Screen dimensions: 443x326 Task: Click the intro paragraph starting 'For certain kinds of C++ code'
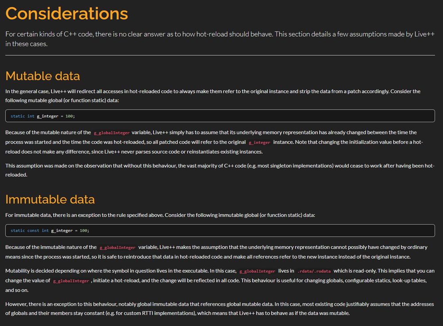(x=220, y=39)
